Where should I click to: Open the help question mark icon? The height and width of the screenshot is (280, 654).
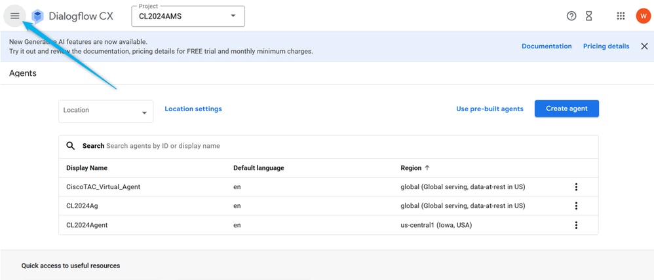pos(571,16)
